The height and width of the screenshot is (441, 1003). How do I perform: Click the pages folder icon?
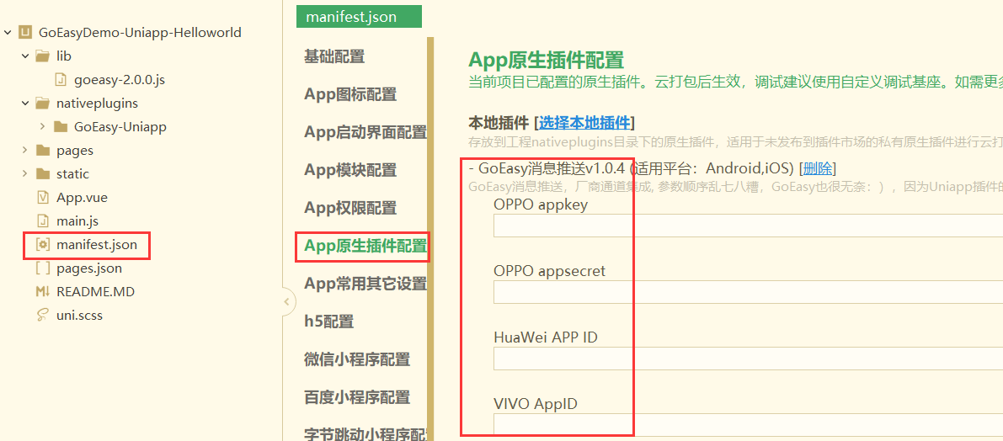point(43,151)
